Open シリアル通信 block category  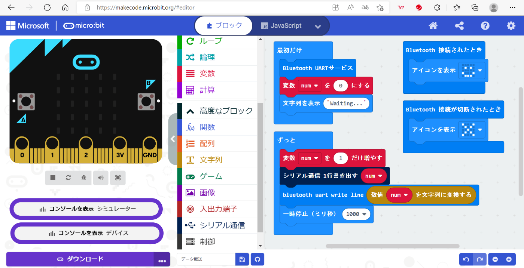point(217,225)
